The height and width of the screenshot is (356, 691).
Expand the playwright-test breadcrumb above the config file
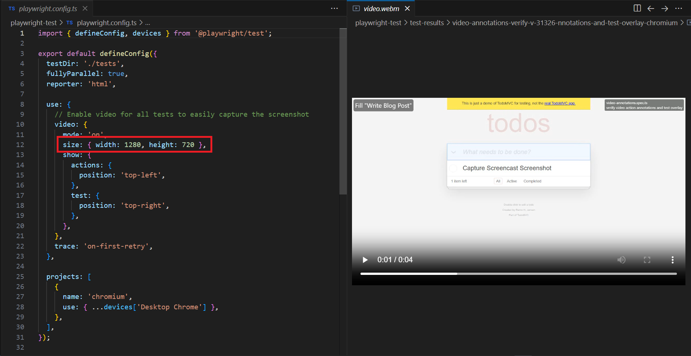click(34, 23)
